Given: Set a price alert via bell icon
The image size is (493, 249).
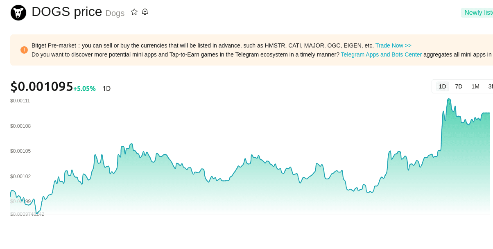Looking at the screenshot, I should tap(145, 12).
